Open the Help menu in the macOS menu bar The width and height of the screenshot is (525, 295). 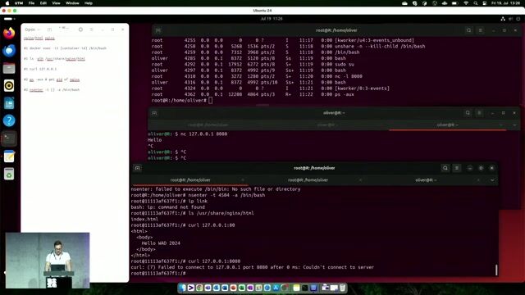point(89,3)
